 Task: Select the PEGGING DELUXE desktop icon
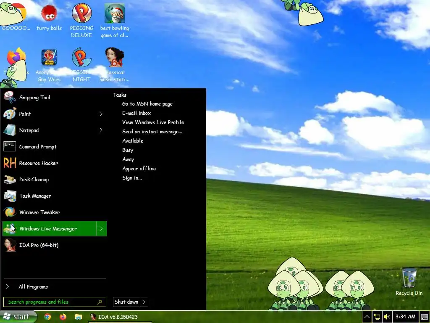pyautogui.click(x=81, y=21)
